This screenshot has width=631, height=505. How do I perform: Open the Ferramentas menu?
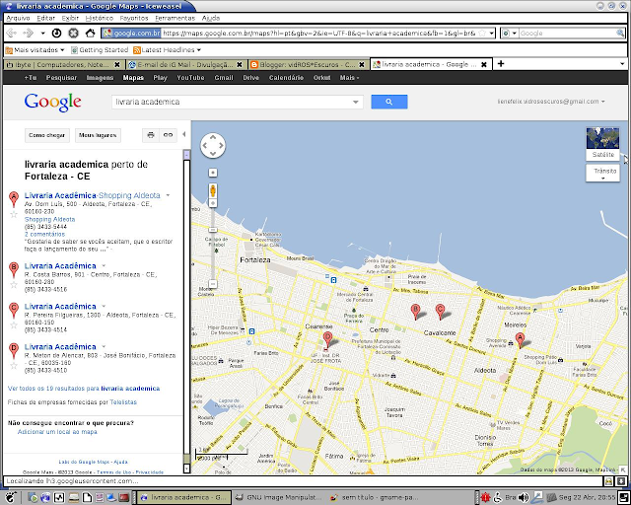click(175, 18)
